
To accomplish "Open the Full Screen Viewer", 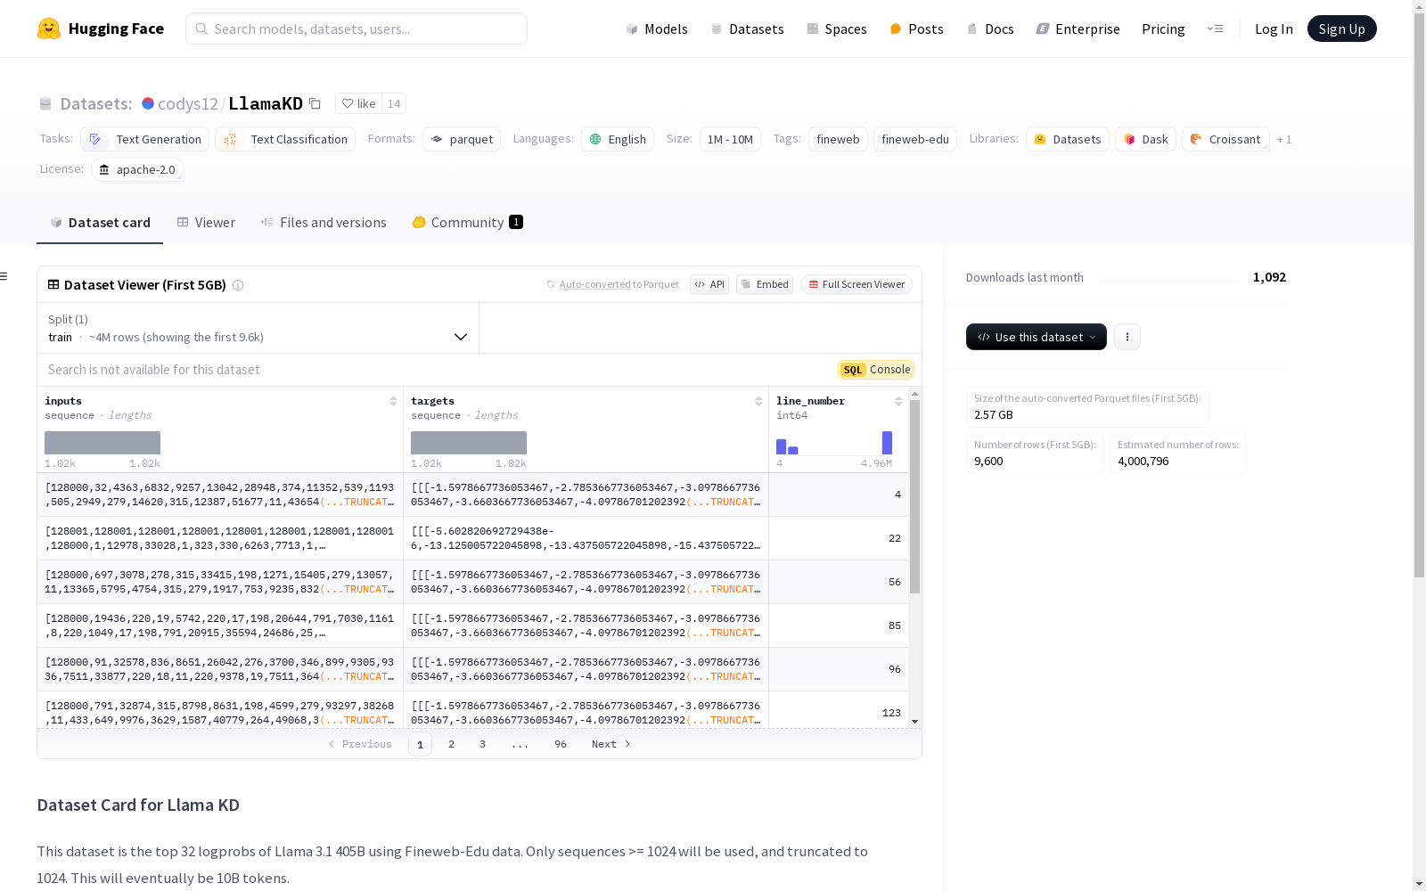I will (x=856, y=284).
